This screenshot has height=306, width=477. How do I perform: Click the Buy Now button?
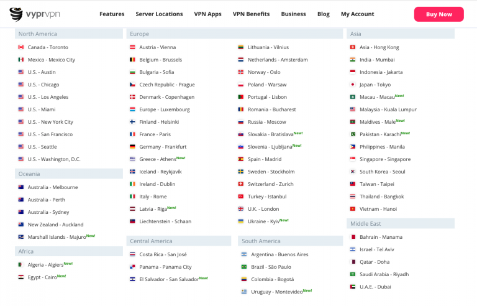(438, 14)
